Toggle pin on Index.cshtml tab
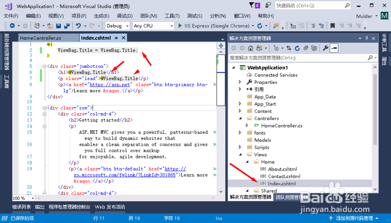Viewport: 391px width, 223px height. pyautogui.click(x=116, y=38)
